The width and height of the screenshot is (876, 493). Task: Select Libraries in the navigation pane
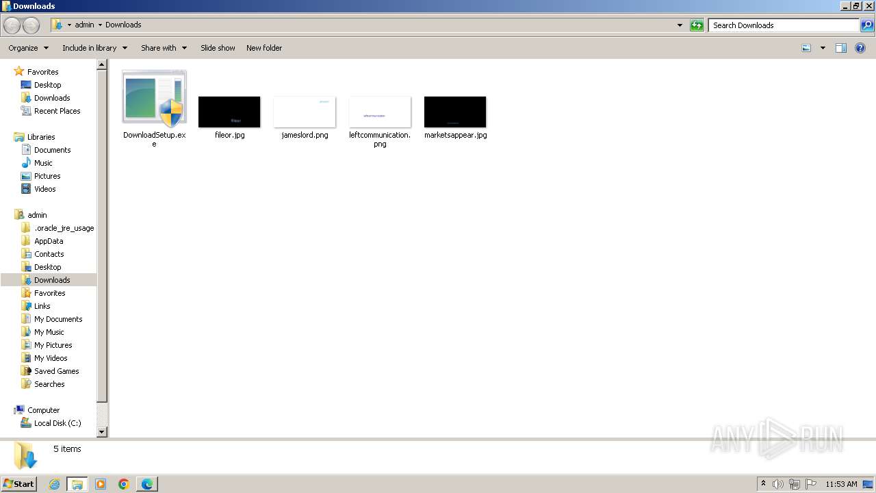pos(41,137)
